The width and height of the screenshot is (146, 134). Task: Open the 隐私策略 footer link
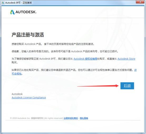pyautogui.click(x=84, y=118)
